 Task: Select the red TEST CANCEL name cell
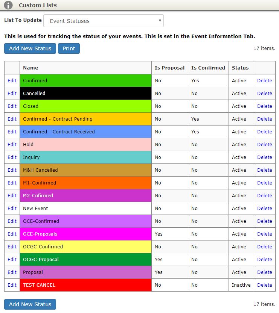pyautogui.click(x=85, y=285)
